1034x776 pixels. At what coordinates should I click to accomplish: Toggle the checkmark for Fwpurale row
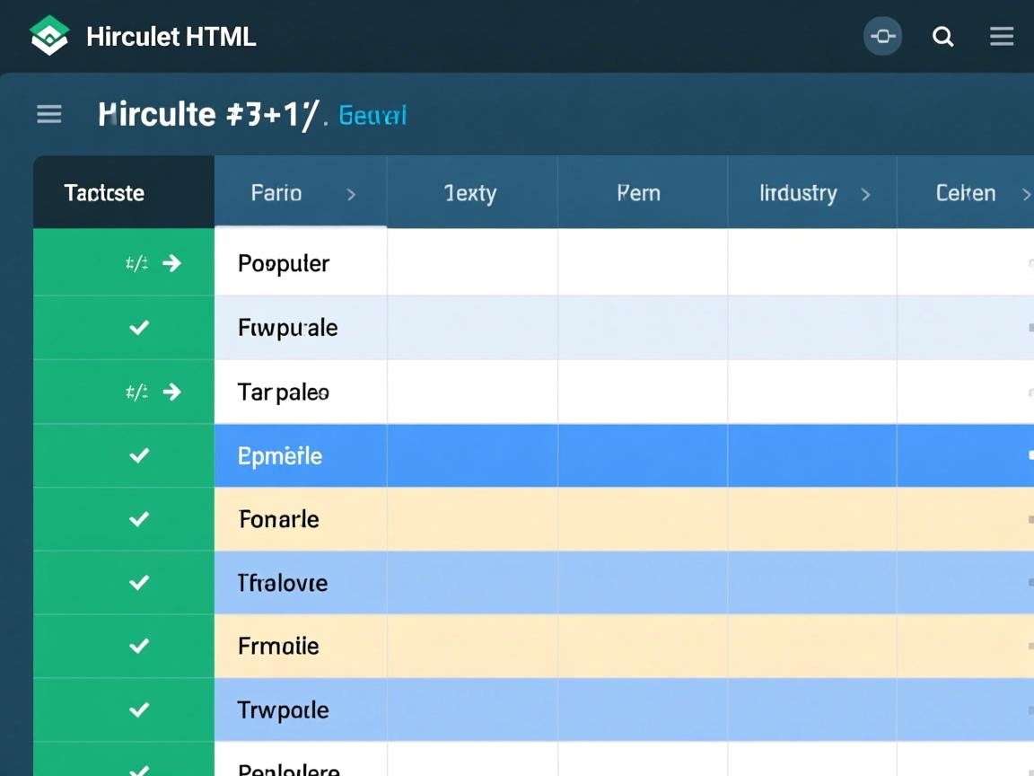[x=139, y=328]
